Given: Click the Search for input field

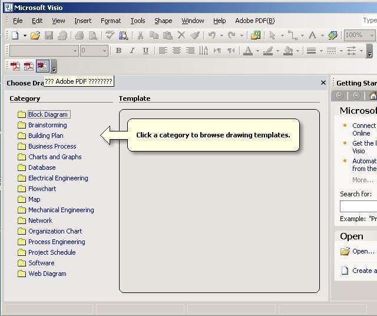Looking at the screenshot, I should [359, 206].
